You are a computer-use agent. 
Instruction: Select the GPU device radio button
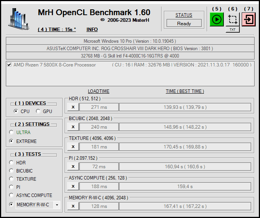pyautogui.click(x=38, y=111)
